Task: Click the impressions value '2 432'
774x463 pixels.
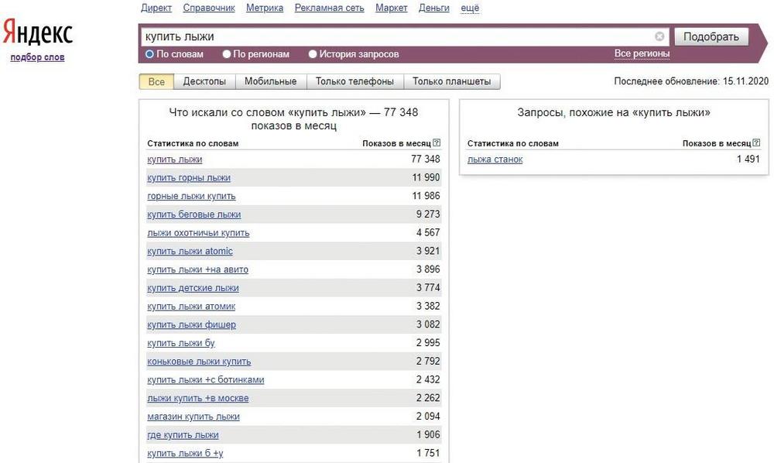Action: [428, 379]
